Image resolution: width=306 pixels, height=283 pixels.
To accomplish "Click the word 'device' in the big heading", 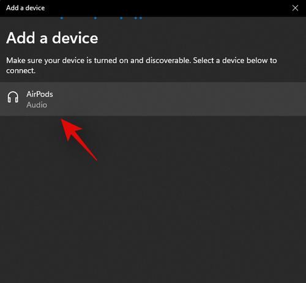I will point(75,38).
